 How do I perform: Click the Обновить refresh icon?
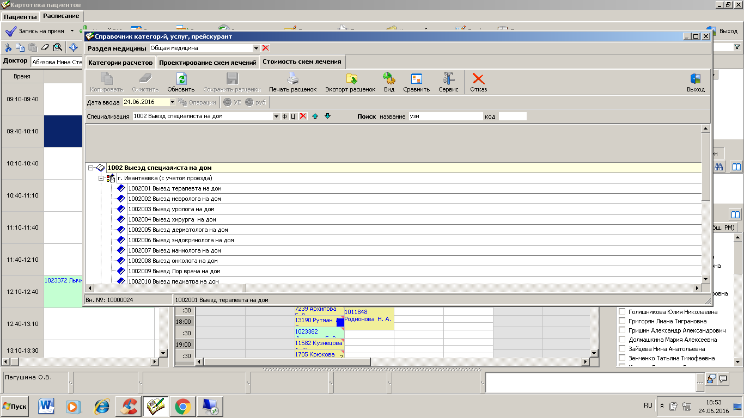point(181,78)
